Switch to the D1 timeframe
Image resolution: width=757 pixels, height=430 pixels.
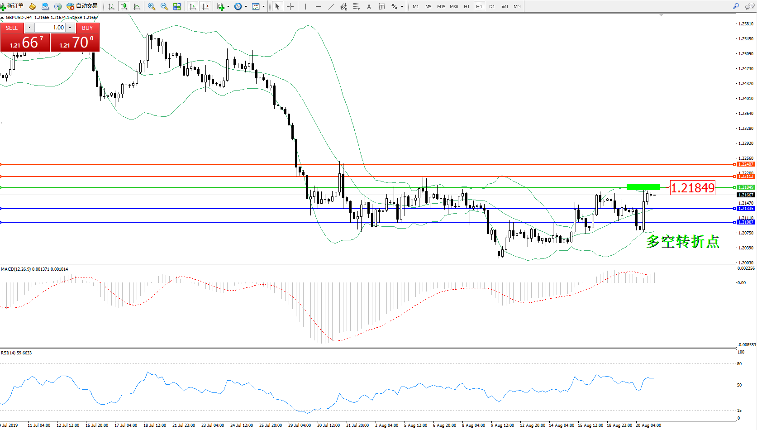492,6
